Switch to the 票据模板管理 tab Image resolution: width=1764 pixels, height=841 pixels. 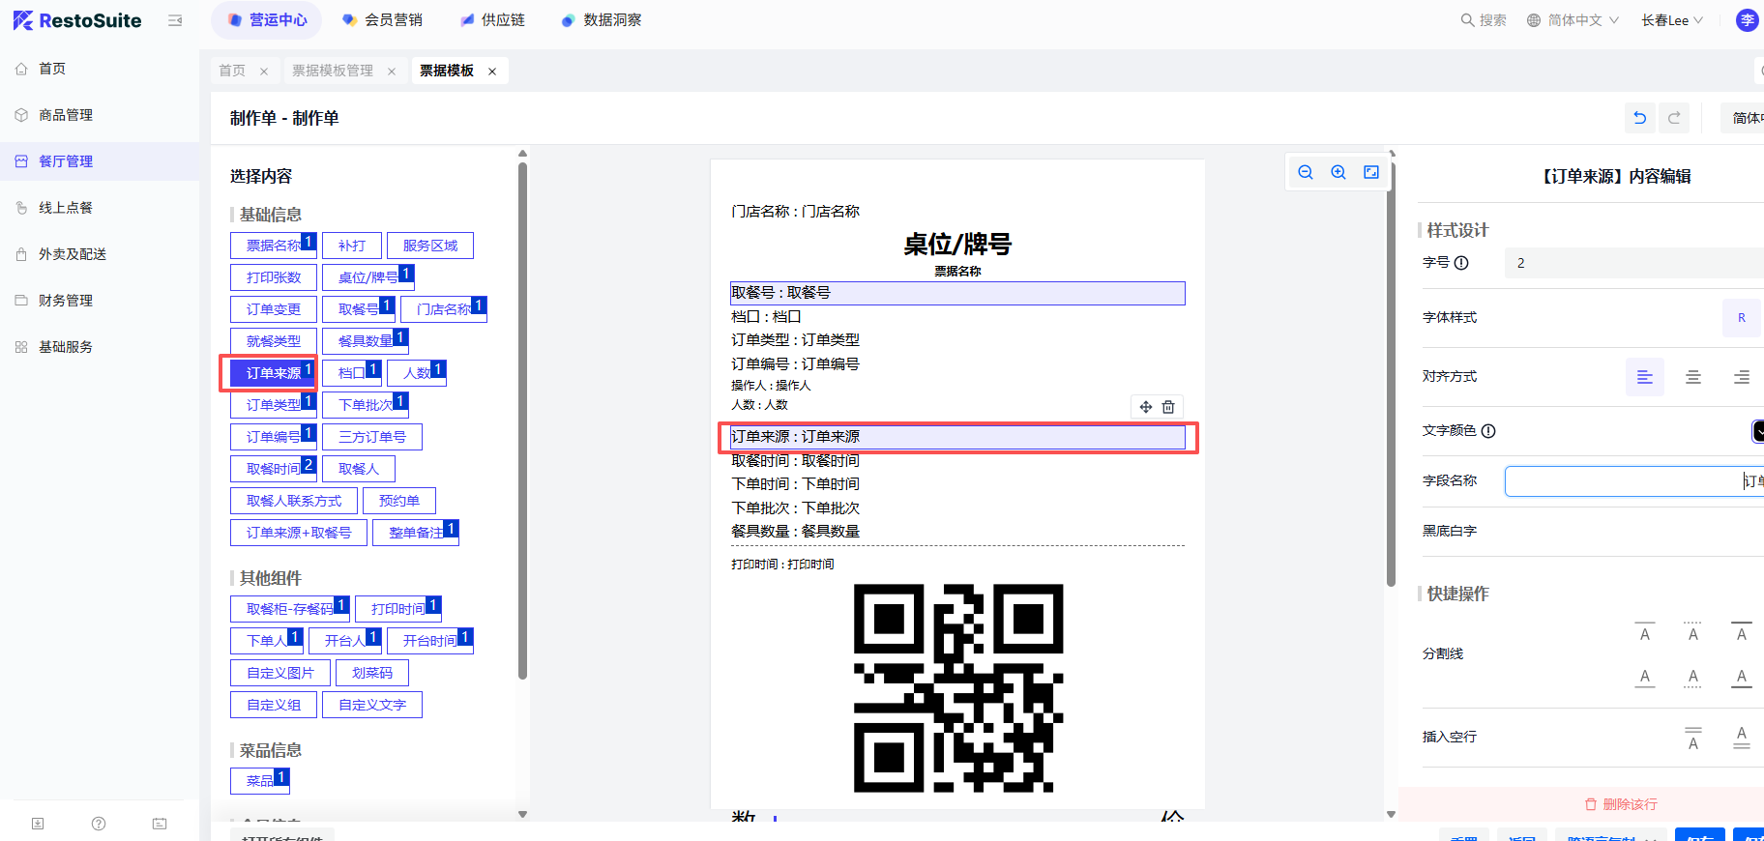(333, 71)
